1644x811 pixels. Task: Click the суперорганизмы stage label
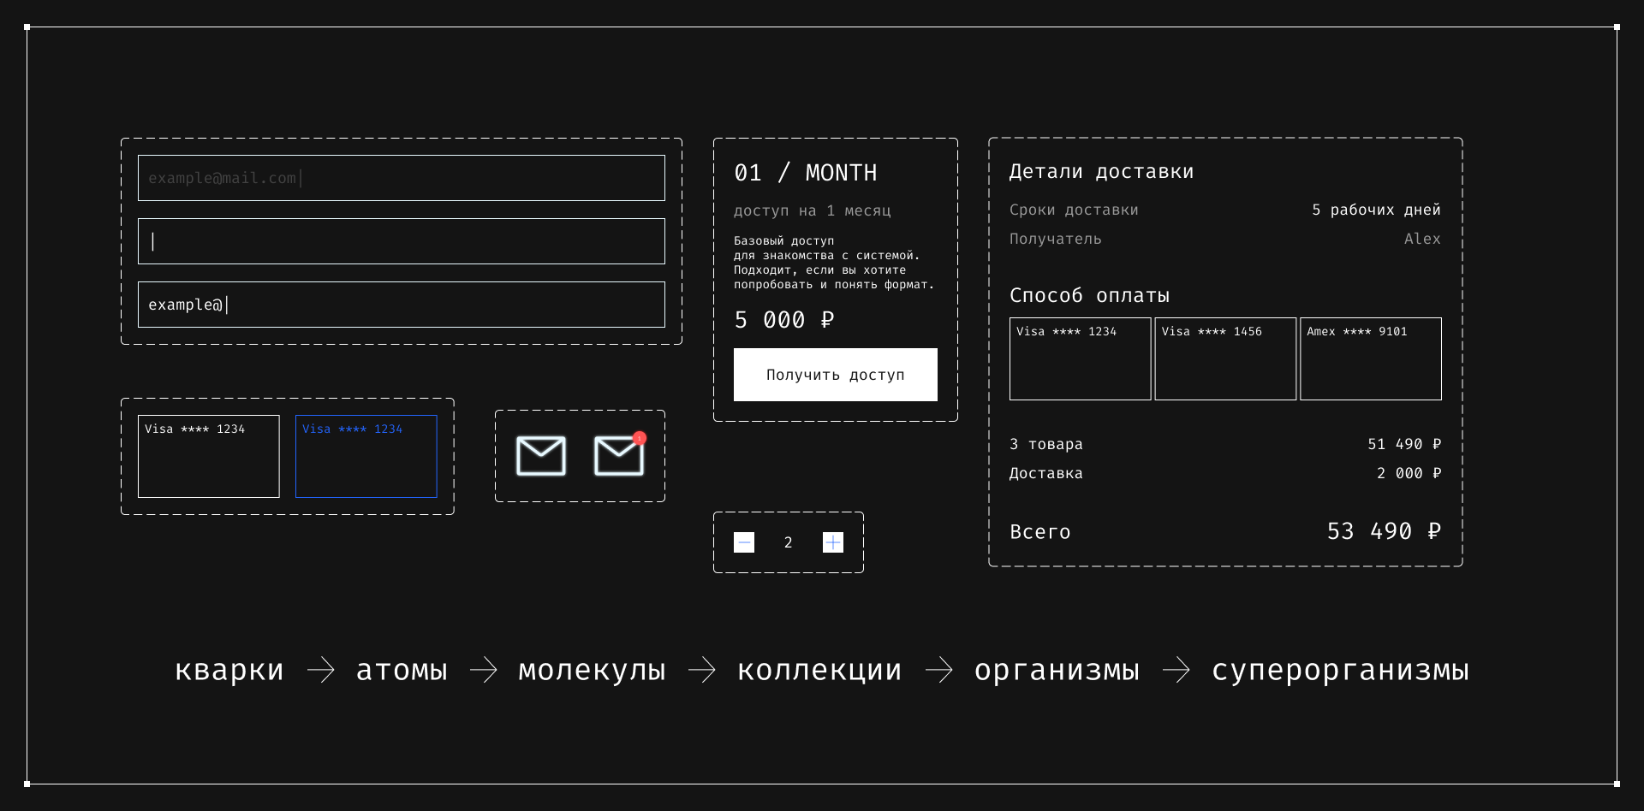click(x=1340, y=671)
